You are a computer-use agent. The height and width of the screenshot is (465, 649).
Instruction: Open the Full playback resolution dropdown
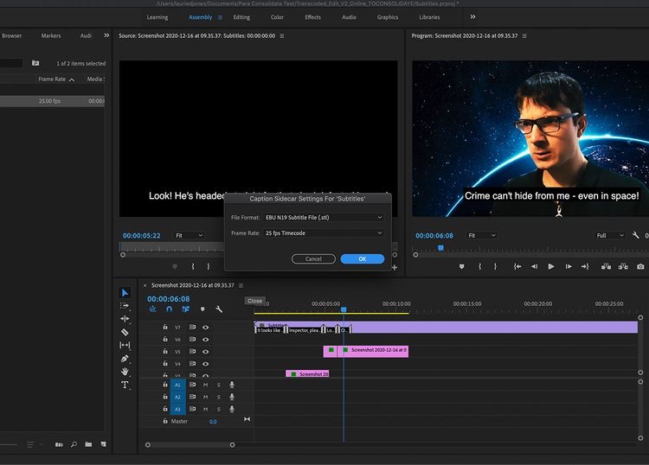coord(610,235)
